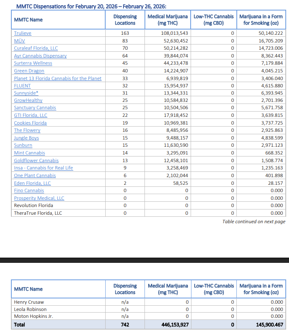Click first table's Low-THC Cannabis header
This screenshot has width=289, height=332.
click(214, 20)
